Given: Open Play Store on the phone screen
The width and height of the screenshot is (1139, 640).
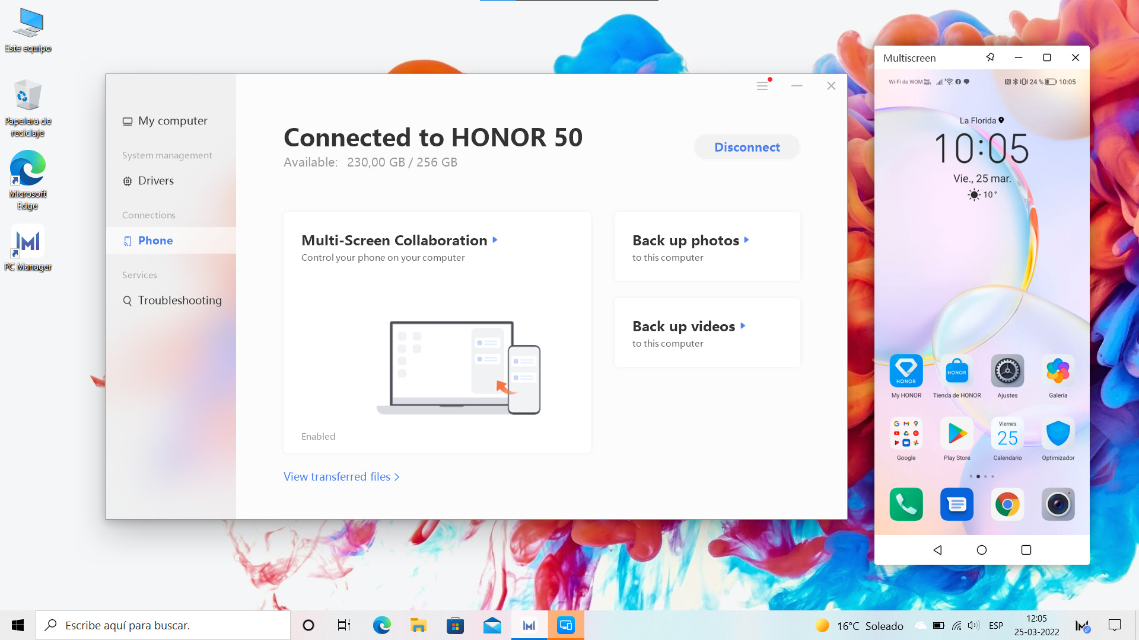Looking at the screenshot, I should [956, 434].
